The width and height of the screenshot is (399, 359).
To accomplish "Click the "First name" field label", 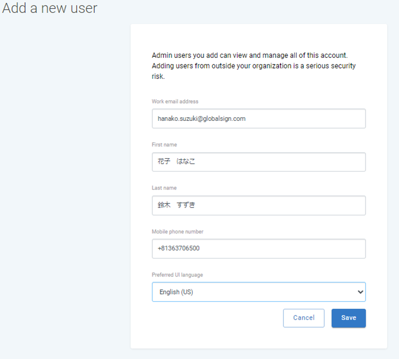I will click(x=164, y=145).
